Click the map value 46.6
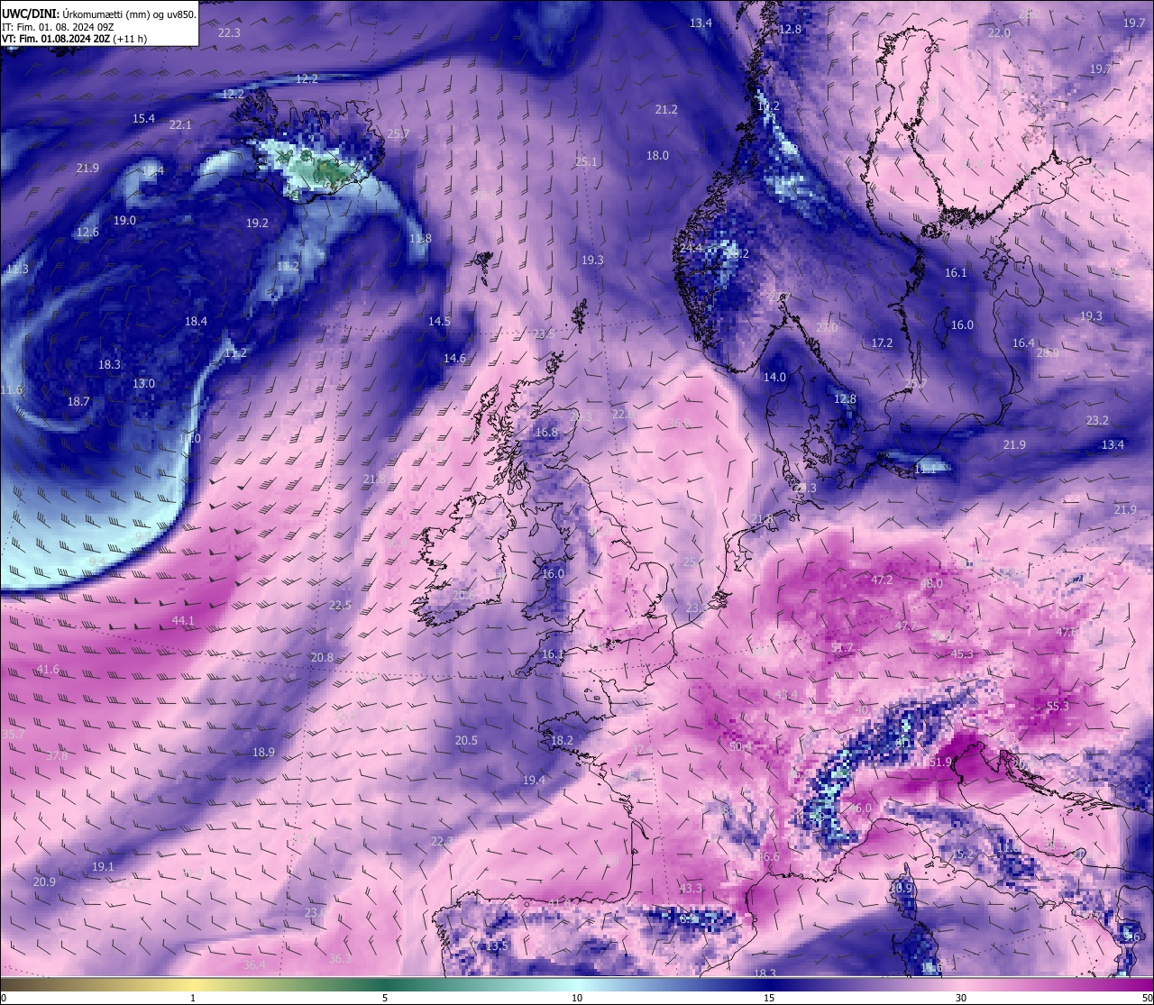 pyautogui.click(x=768, y=857)
